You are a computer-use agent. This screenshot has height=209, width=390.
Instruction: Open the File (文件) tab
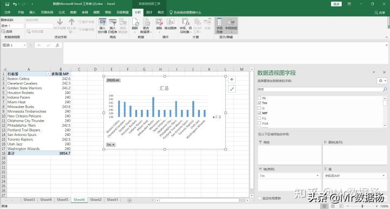[8, 12]
